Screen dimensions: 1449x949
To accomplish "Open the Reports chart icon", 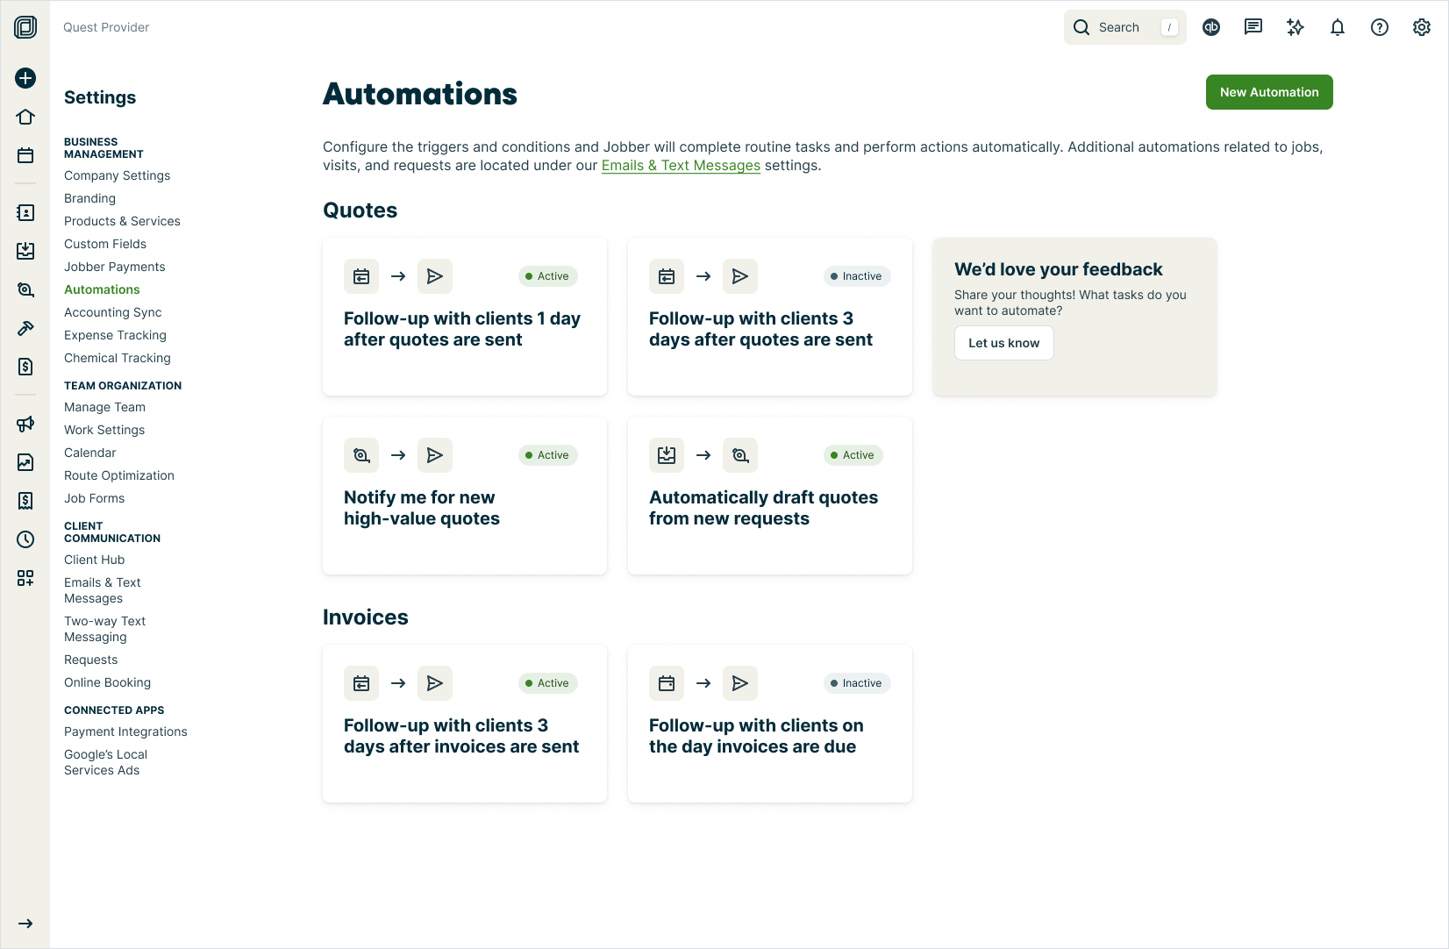I will [25, 462].
